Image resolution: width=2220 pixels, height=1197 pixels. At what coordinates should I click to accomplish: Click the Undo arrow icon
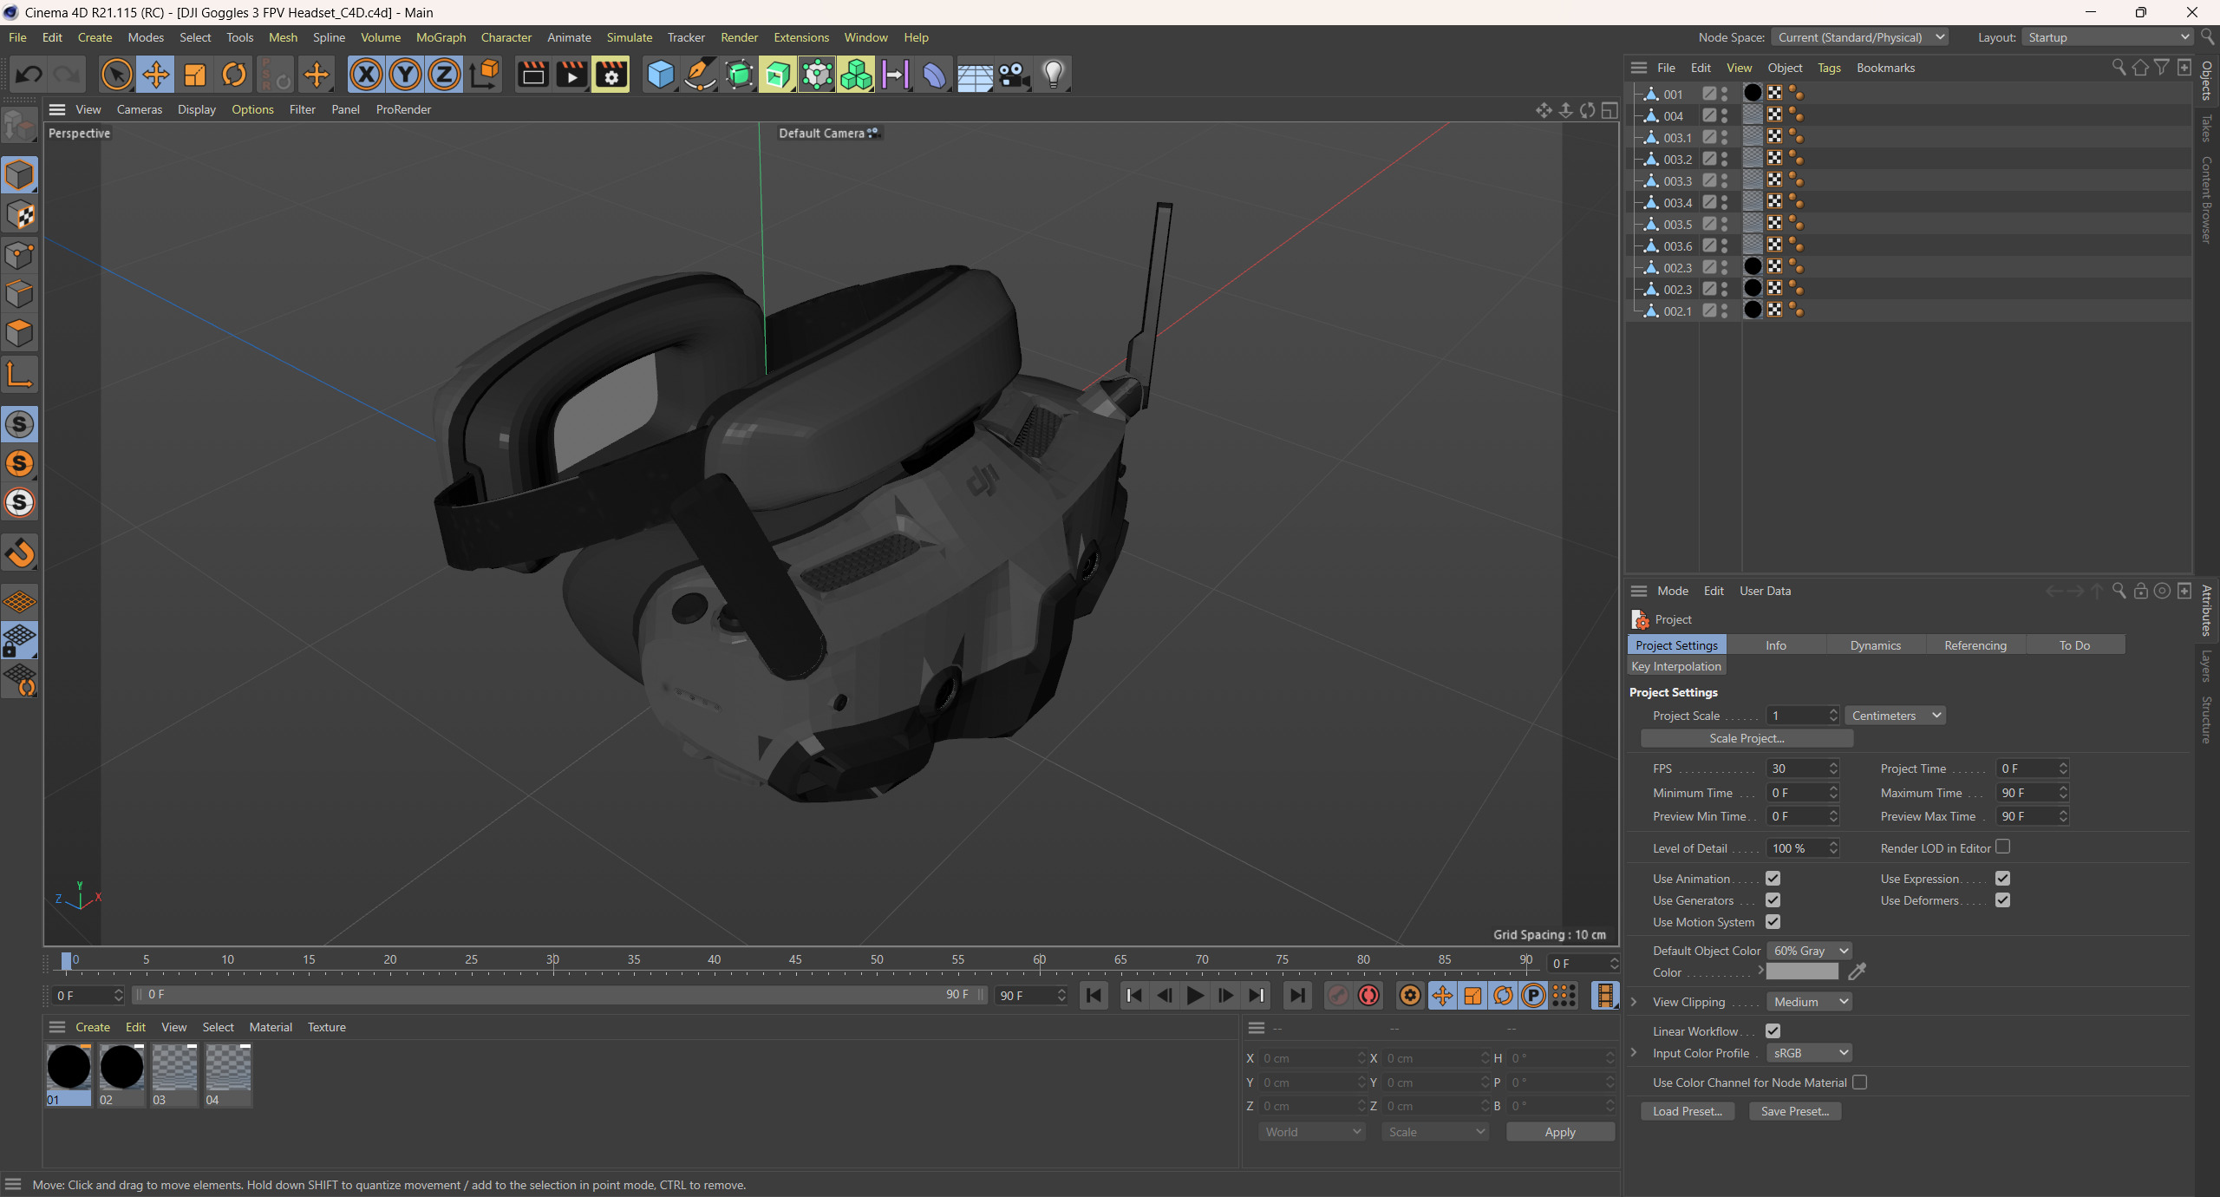(x=29, y=75)
